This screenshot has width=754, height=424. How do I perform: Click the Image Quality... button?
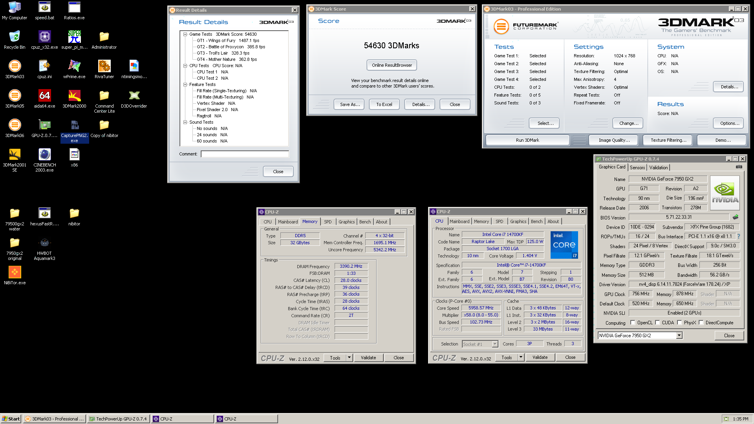point(614,140)
